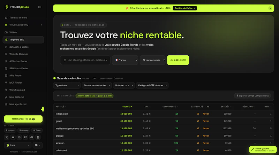Click the FREUDIX/Studio logo
The image size is (279, 155).
(17, 7)
